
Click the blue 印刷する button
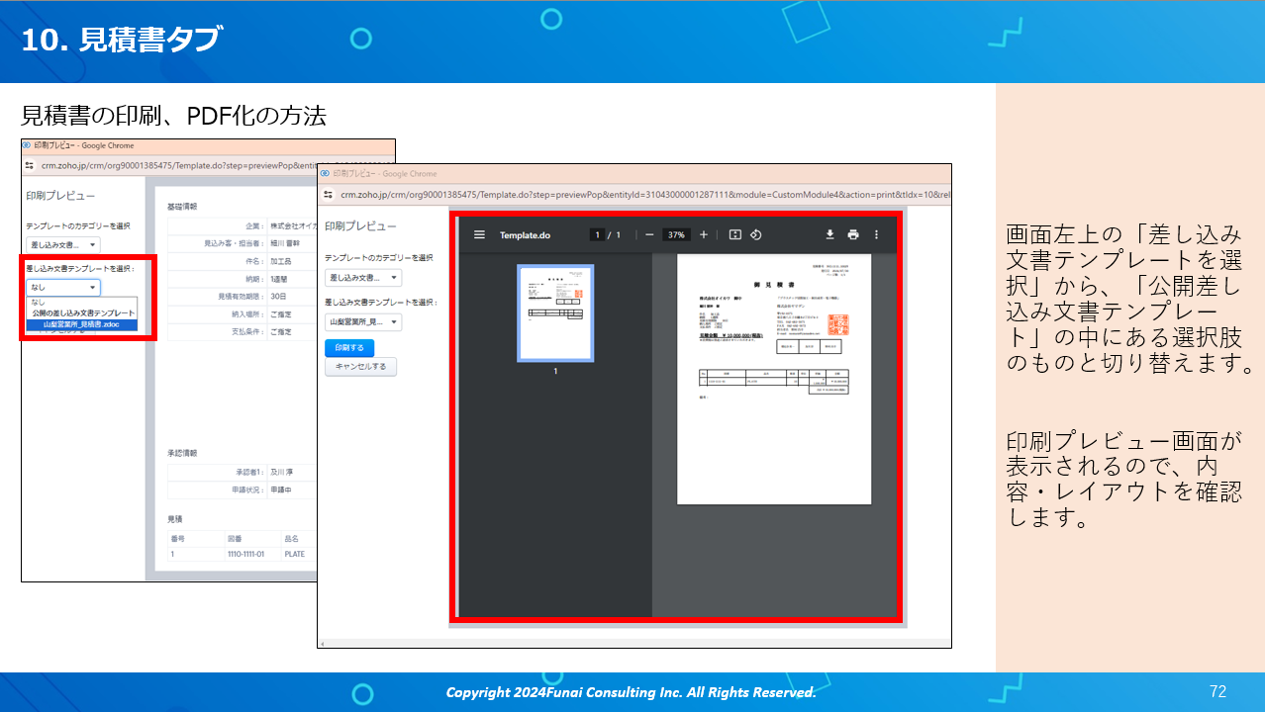point(349,348)
